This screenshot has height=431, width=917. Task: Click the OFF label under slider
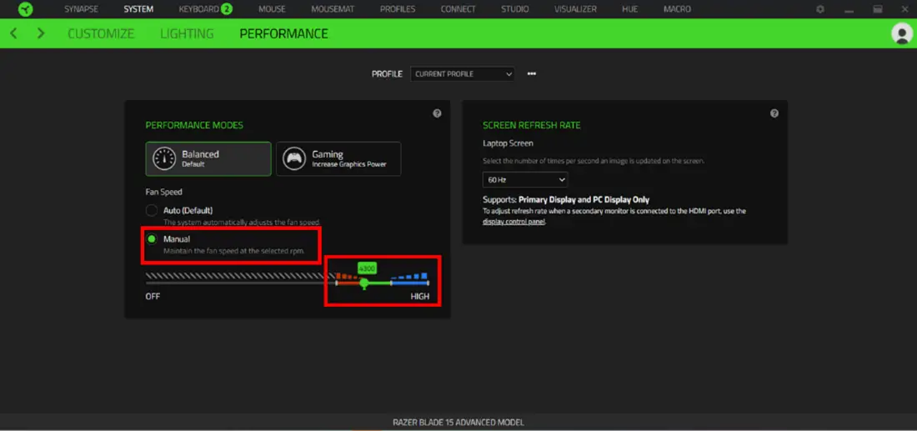(x=153, y=297)
